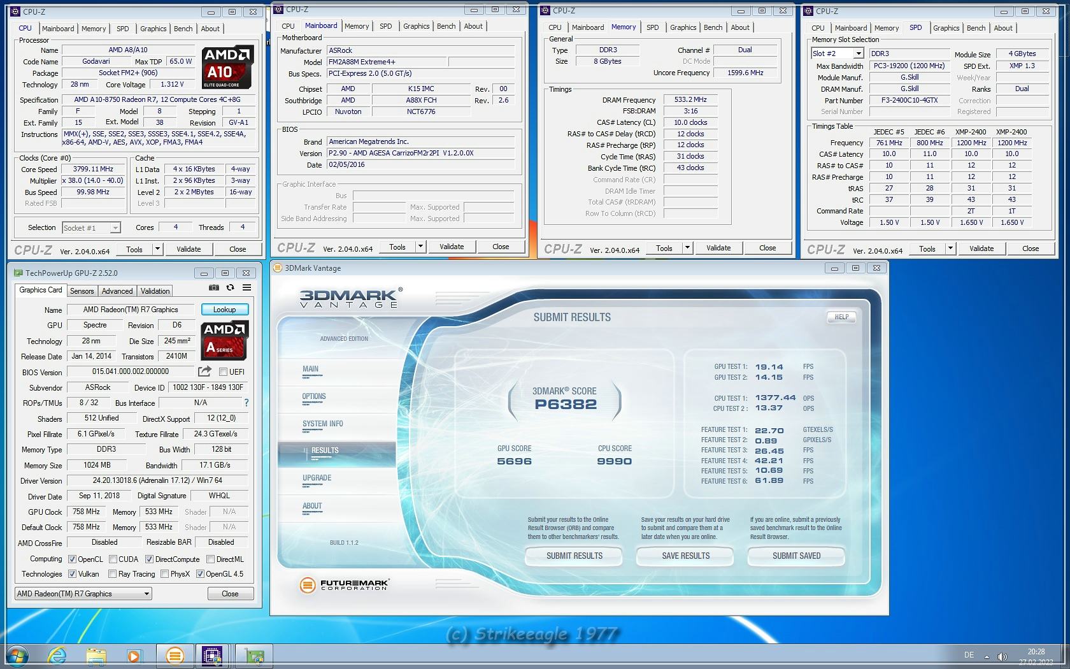This screenshot has width=1070, height=669.
Task: Click GPU Name field AMD Radeon R7 Graphics
Action: (131, 310)
